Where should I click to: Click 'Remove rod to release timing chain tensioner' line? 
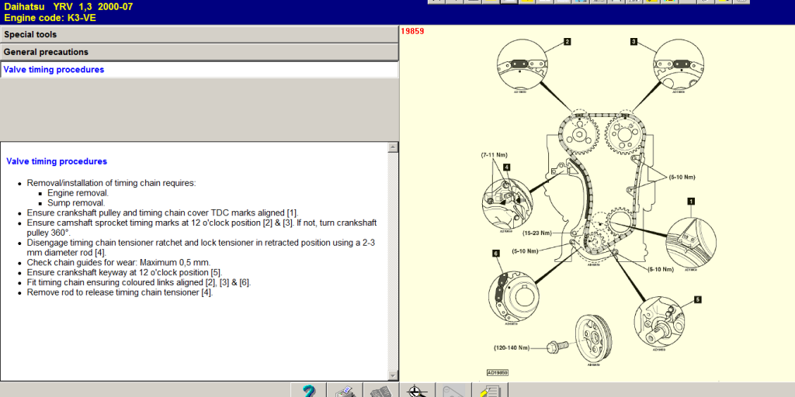click(x=120, y=292)
